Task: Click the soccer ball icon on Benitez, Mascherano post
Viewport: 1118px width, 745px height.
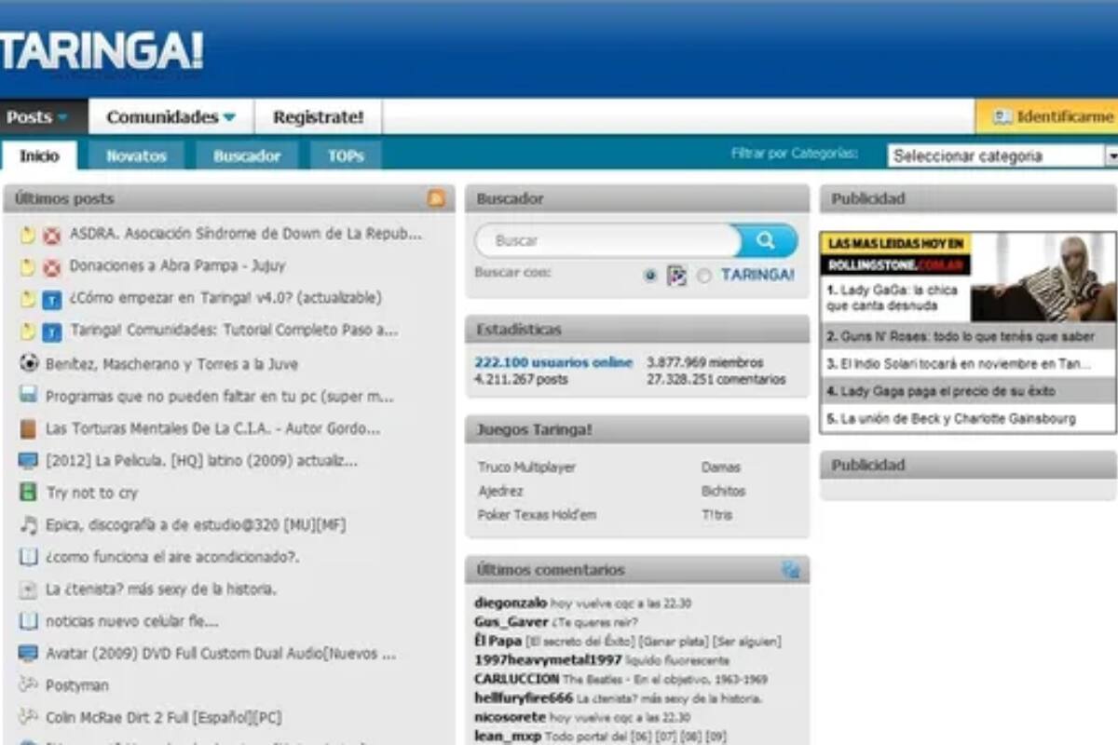Action: point(29,363)
